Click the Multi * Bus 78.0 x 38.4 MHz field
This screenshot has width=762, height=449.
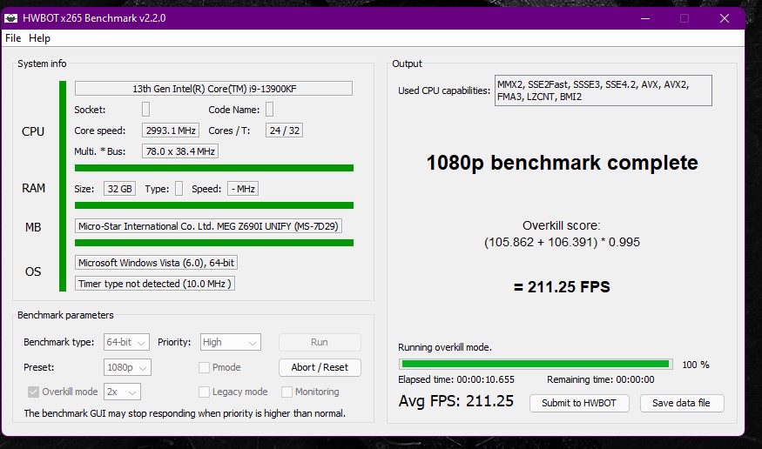[x=179, y=151]
